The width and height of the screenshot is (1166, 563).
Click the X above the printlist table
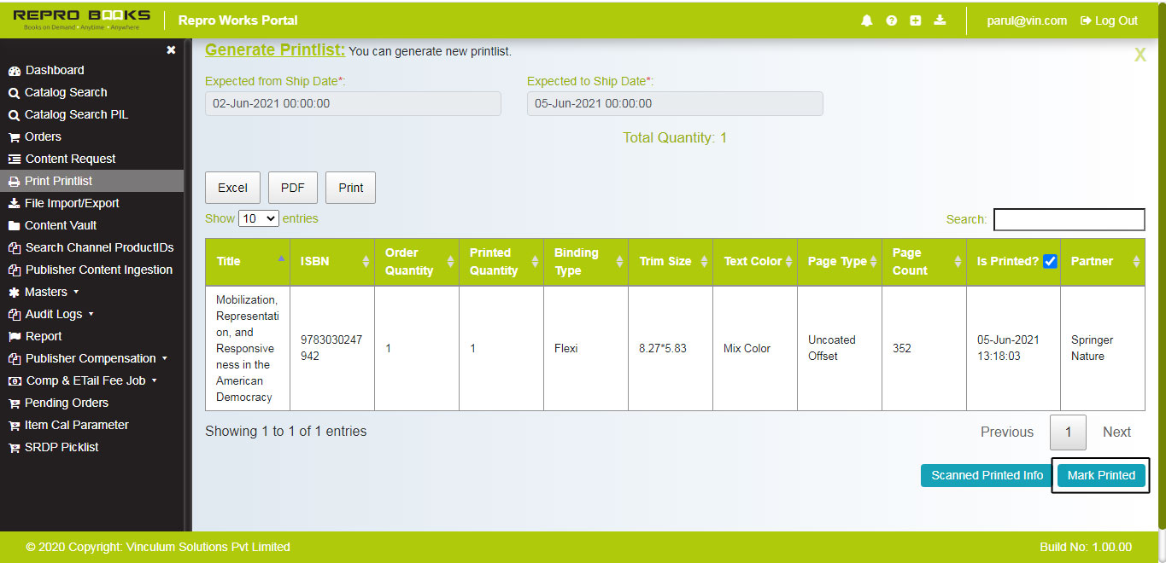[x=1140, y=54]
